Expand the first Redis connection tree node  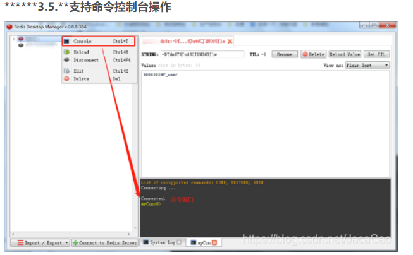[x=14, y=39]
